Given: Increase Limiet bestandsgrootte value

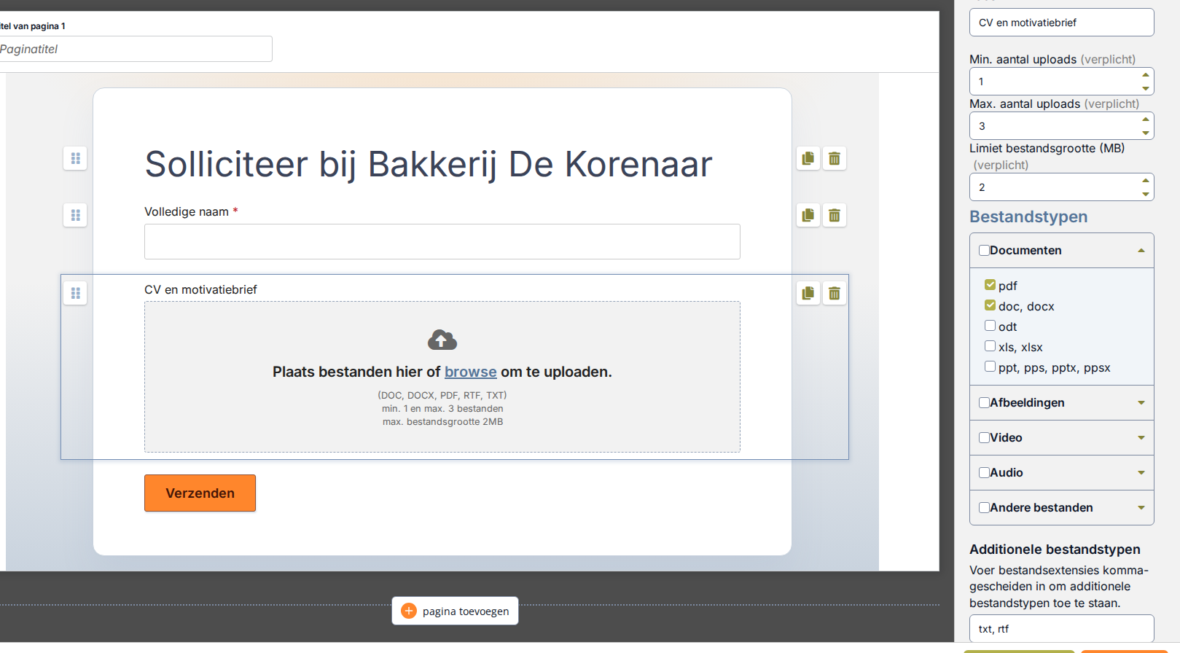Looking at the screenshot, I should point(1146,180).
